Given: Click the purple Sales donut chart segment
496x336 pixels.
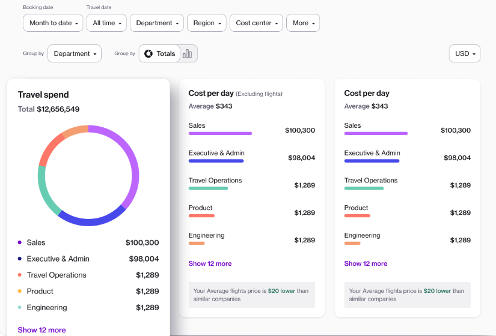Looking at the screenshot, I should point(133,162).
